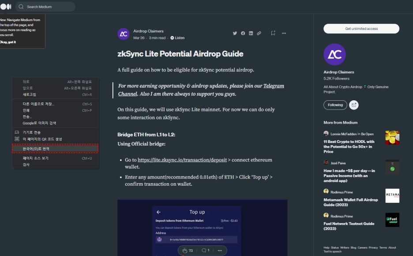The image size is (413, 256).
Task: Open Airdrop Claimers author name link in header
Action: pyautogui.click(x=148, y=31)
